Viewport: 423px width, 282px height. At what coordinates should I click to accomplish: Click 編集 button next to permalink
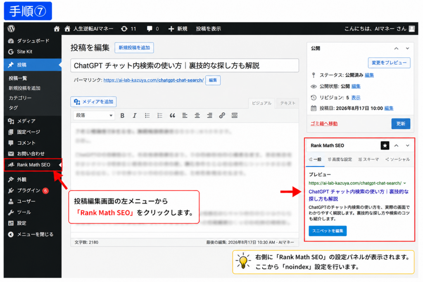point(213,81)
